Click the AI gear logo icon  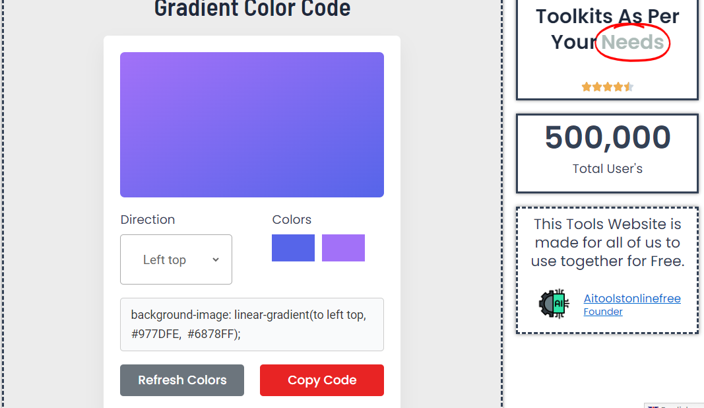click(554, 304)
